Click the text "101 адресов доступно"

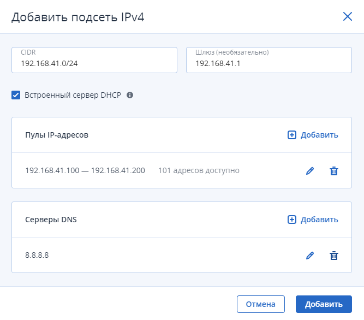click(199, 170)
